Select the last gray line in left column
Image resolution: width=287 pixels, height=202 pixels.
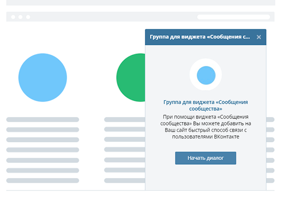[x=43, y=181]
